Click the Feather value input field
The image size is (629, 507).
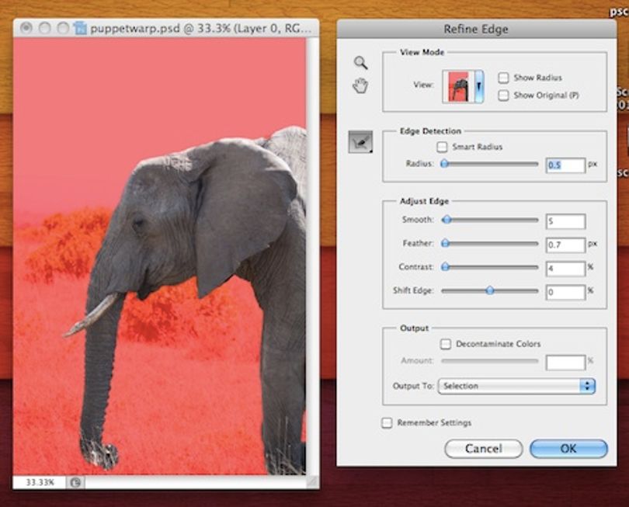point(565,245)
